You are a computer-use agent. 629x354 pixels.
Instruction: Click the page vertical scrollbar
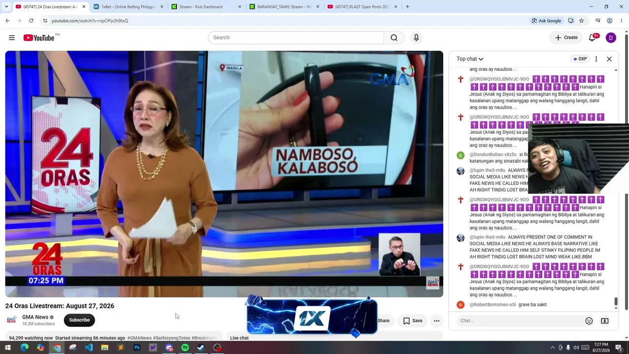(x=626, y=172)
